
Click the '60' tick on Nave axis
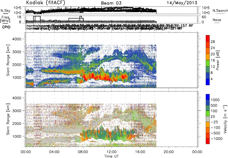pyautogui.click(x=204, y=17)
